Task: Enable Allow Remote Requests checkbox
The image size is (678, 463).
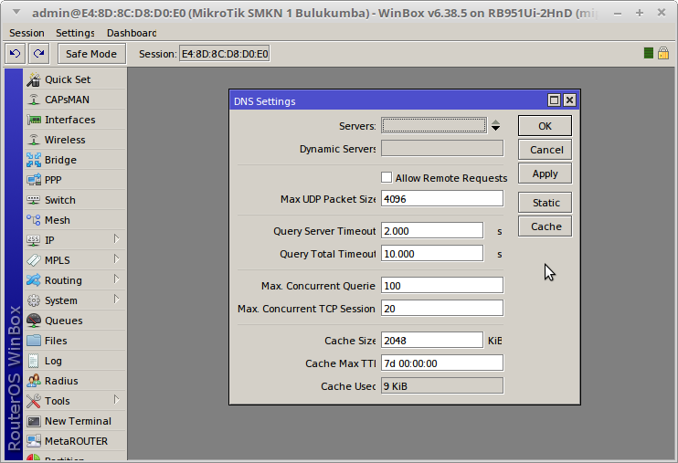Action: click(387, 178)
